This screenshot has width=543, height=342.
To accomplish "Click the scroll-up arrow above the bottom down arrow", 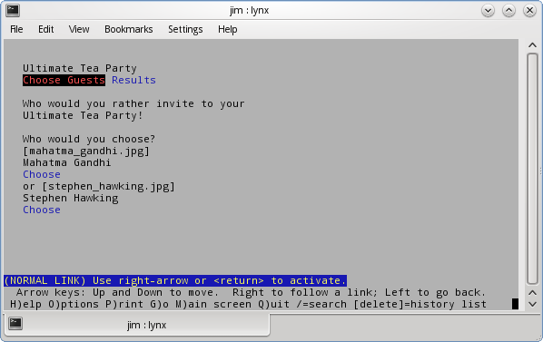I will (532, 293).
